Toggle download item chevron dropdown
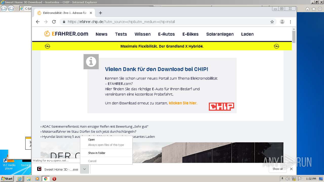 [85, 169]
